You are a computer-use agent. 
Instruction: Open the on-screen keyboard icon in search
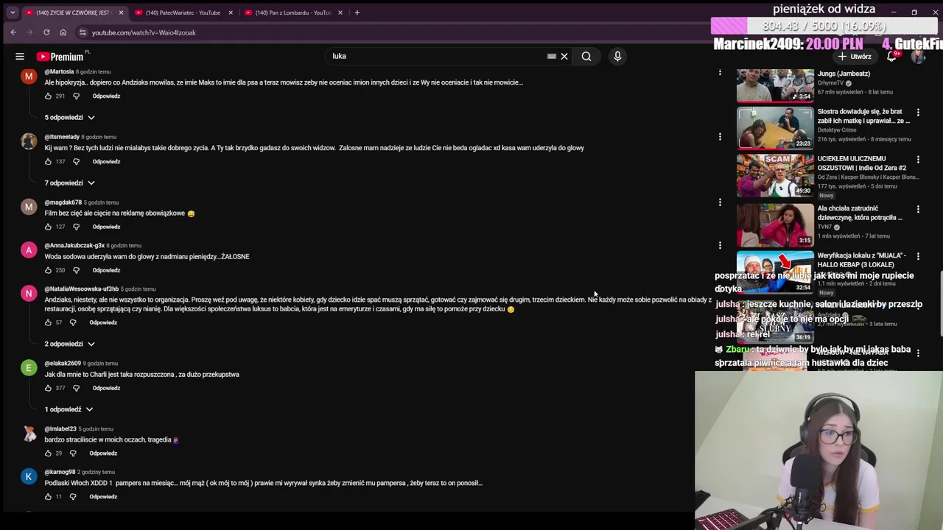tap(551, 56)
